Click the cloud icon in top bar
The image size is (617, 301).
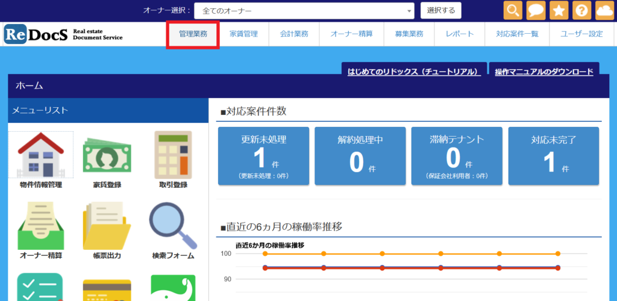[x=605, y=11]
